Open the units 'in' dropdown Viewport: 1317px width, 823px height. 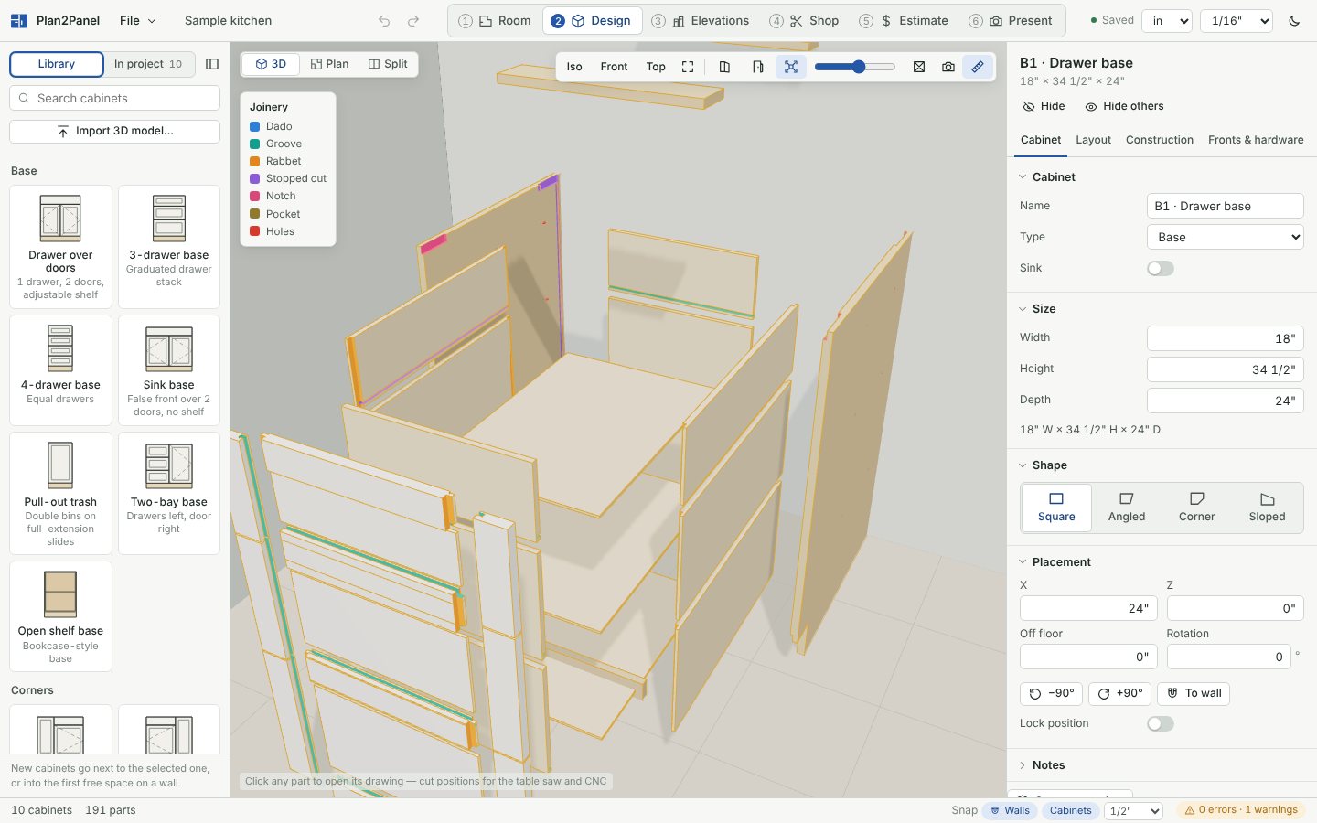(x=1167, y=20)
